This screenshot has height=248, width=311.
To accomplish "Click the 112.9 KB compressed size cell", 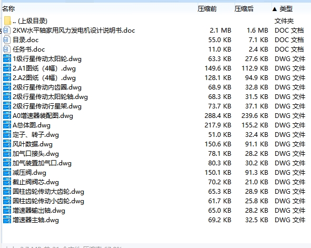I will pyautogui.click(x=255, y=68).
